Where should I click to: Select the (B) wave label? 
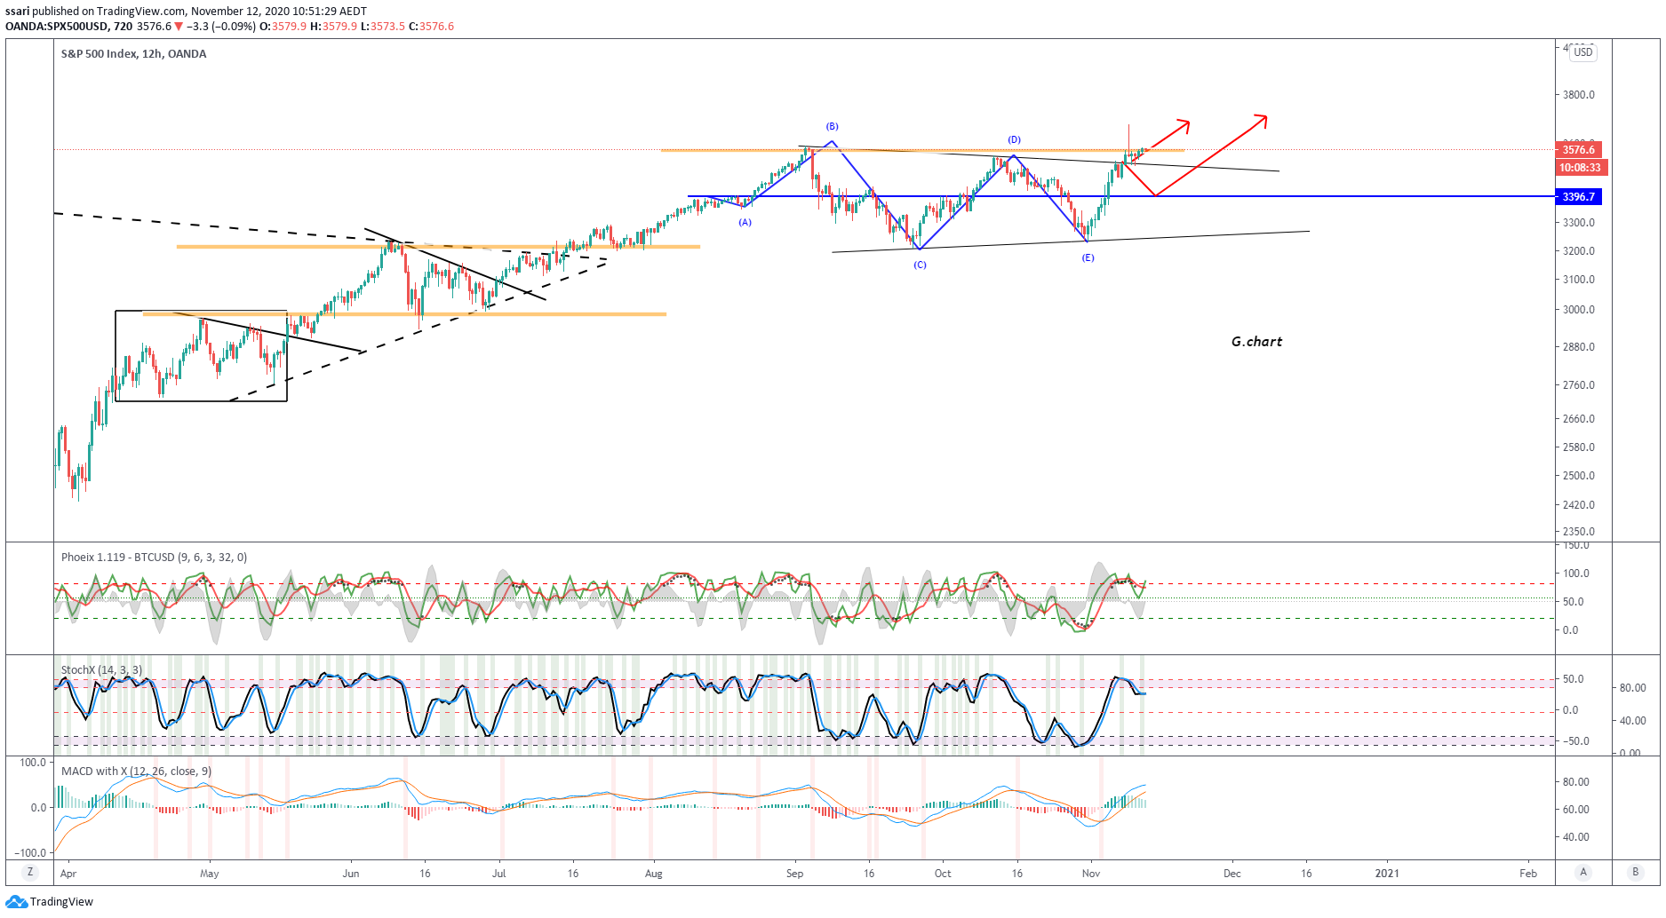pyautogui.click(x=833, y=127)
